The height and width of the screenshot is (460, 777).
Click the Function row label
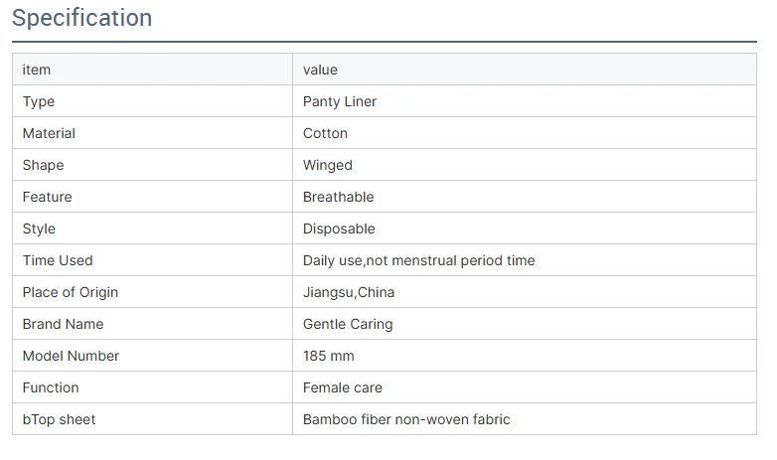(x=51, y=387)
